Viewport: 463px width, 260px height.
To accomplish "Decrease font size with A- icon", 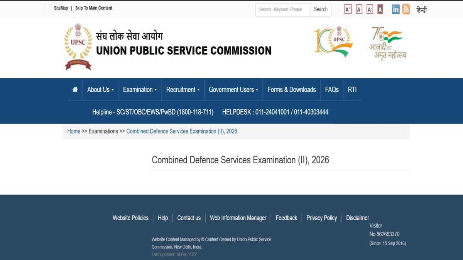I will click(370, 10).
